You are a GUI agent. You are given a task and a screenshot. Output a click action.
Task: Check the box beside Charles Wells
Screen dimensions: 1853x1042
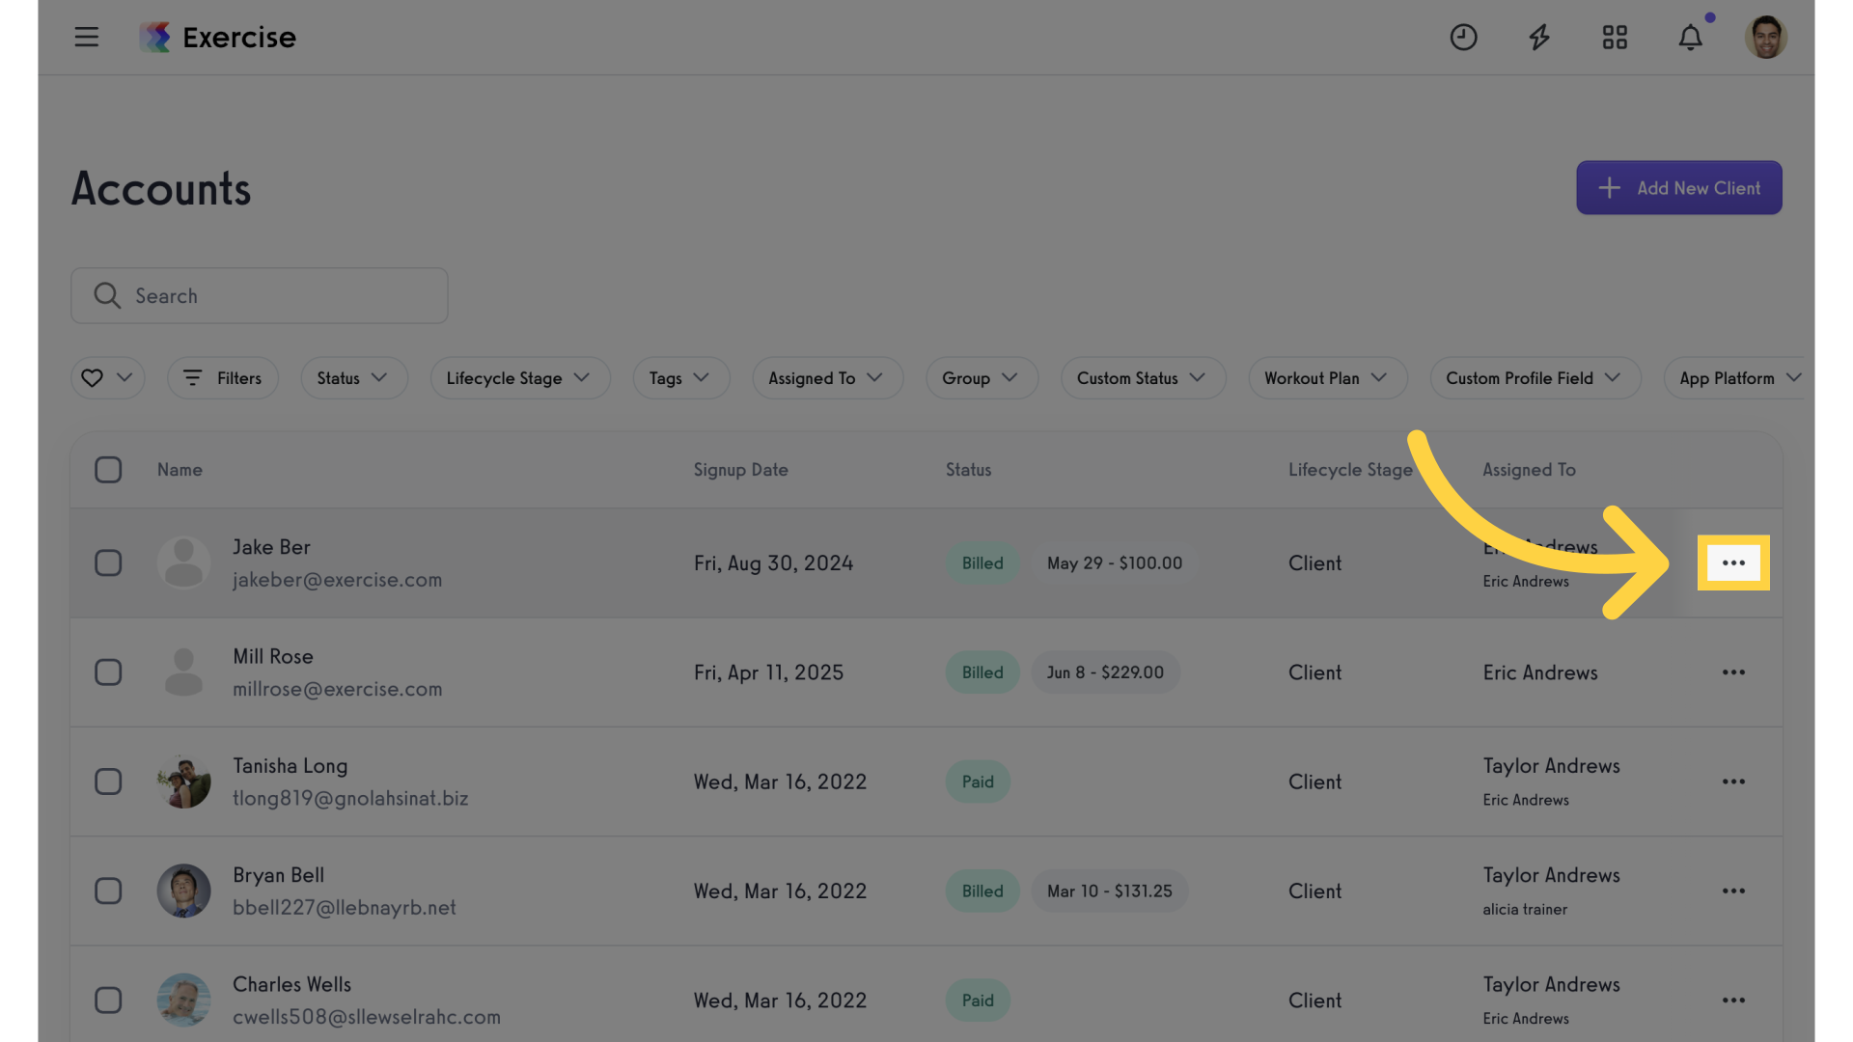pos(108,1001)
